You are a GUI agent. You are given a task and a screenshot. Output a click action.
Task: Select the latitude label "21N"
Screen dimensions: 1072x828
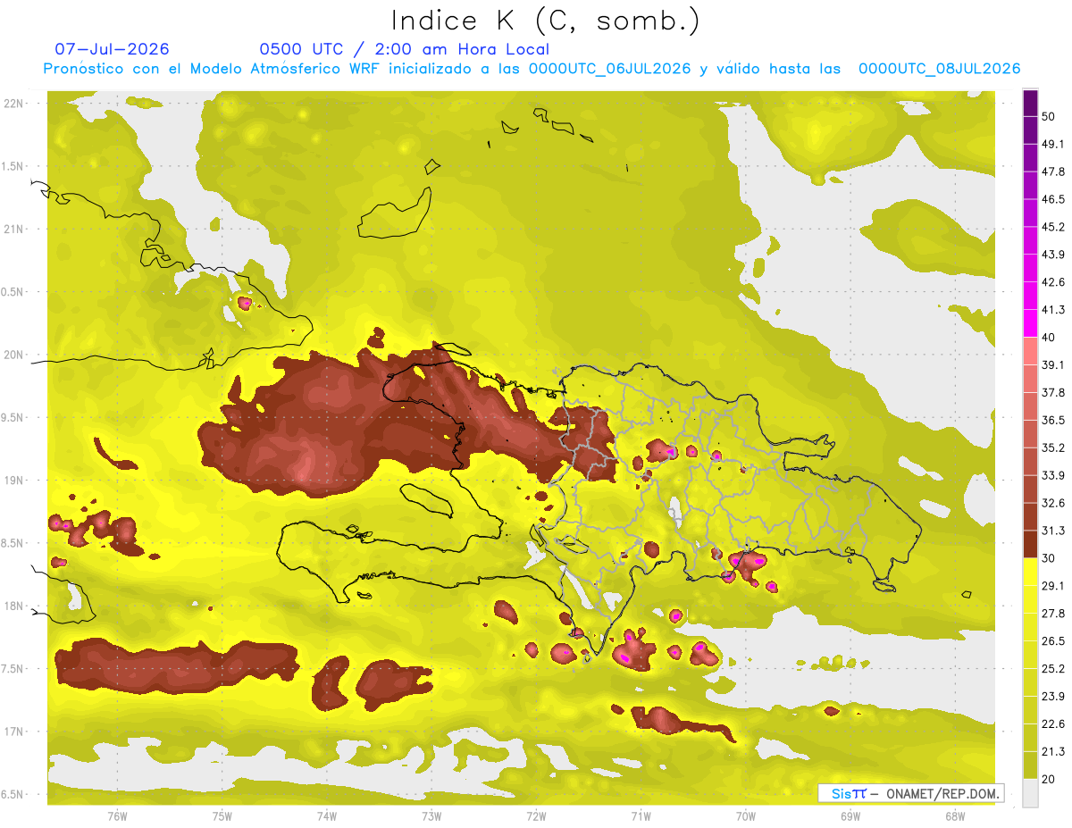click(14, 229)
